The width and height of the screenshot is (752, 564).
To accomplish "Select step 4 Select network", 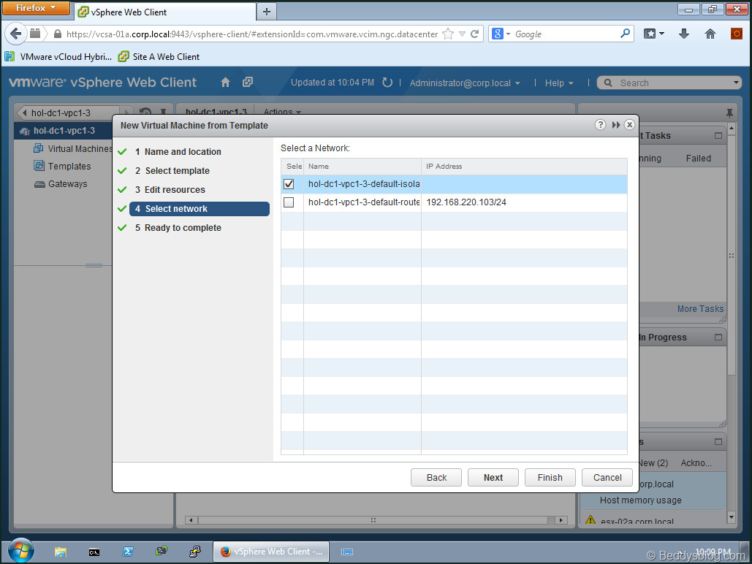I will (x=200, y=209).
